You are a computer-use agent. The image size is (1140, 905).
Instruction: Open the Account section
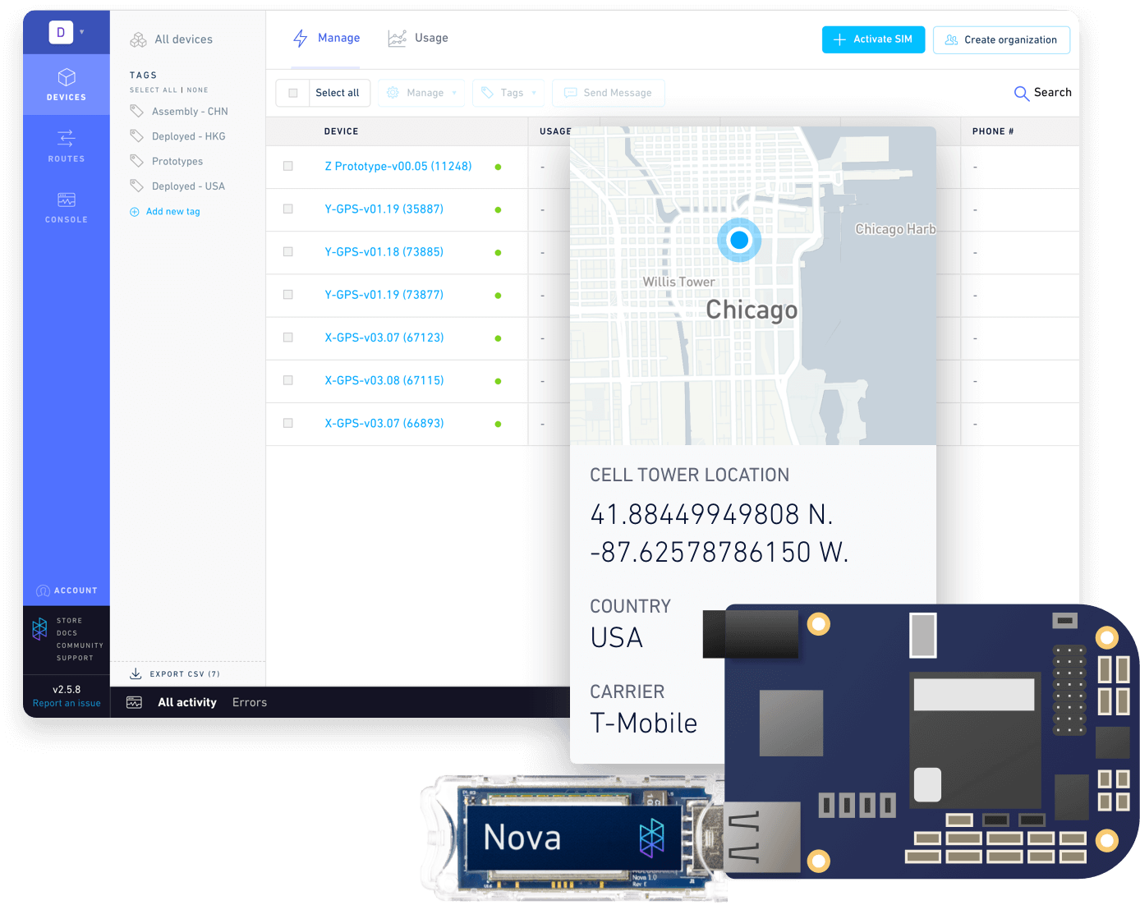67,590
